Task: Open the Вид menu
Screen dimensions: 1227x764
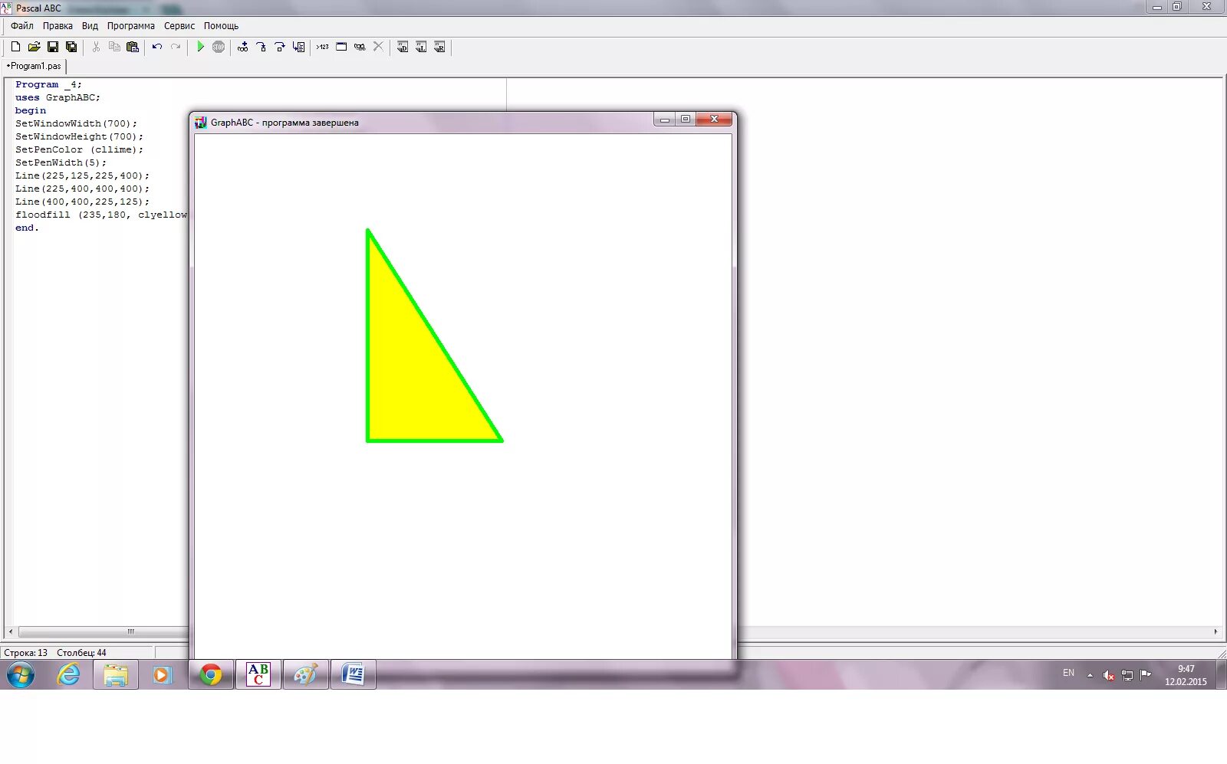Action: (90, 26)
